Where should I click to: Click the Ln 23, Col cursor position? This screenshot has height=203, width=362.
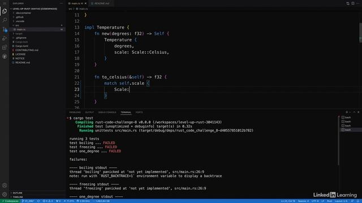(288, 201)
